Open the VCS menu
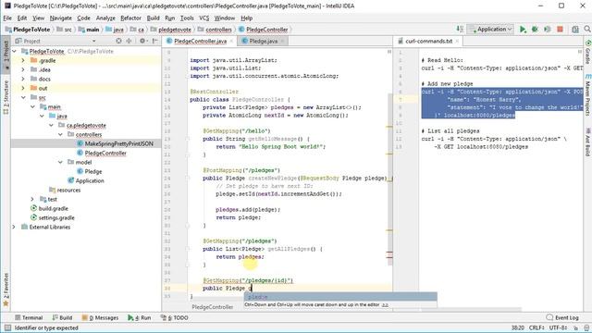 coord(203,18)
